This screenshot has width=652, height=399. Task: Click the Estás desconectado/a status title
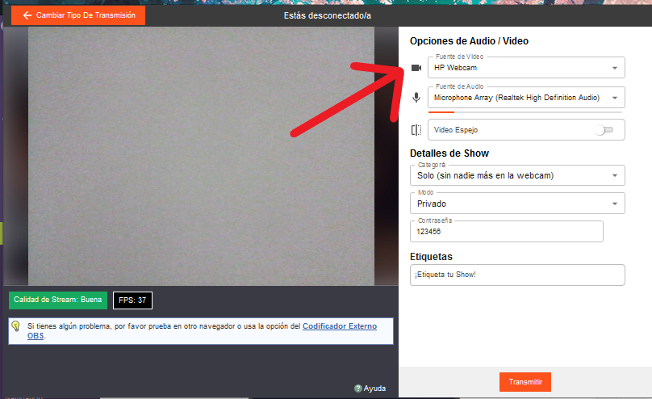click(327, 15)
